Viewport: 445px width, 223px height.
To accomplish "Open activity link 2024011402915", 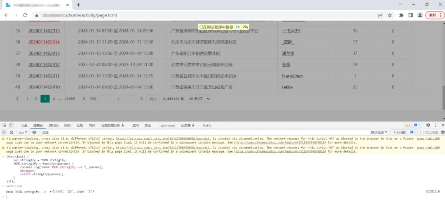I will coord(44,30).
